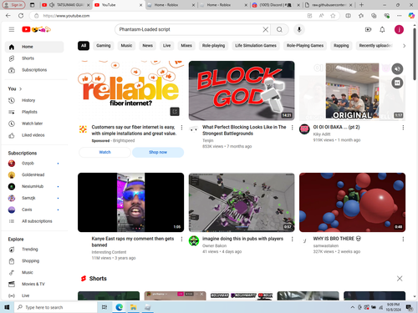Open Shorts in the sidebar
Image resolution: width=418 pixels, height=313 pixels.
tap(34, 58)
